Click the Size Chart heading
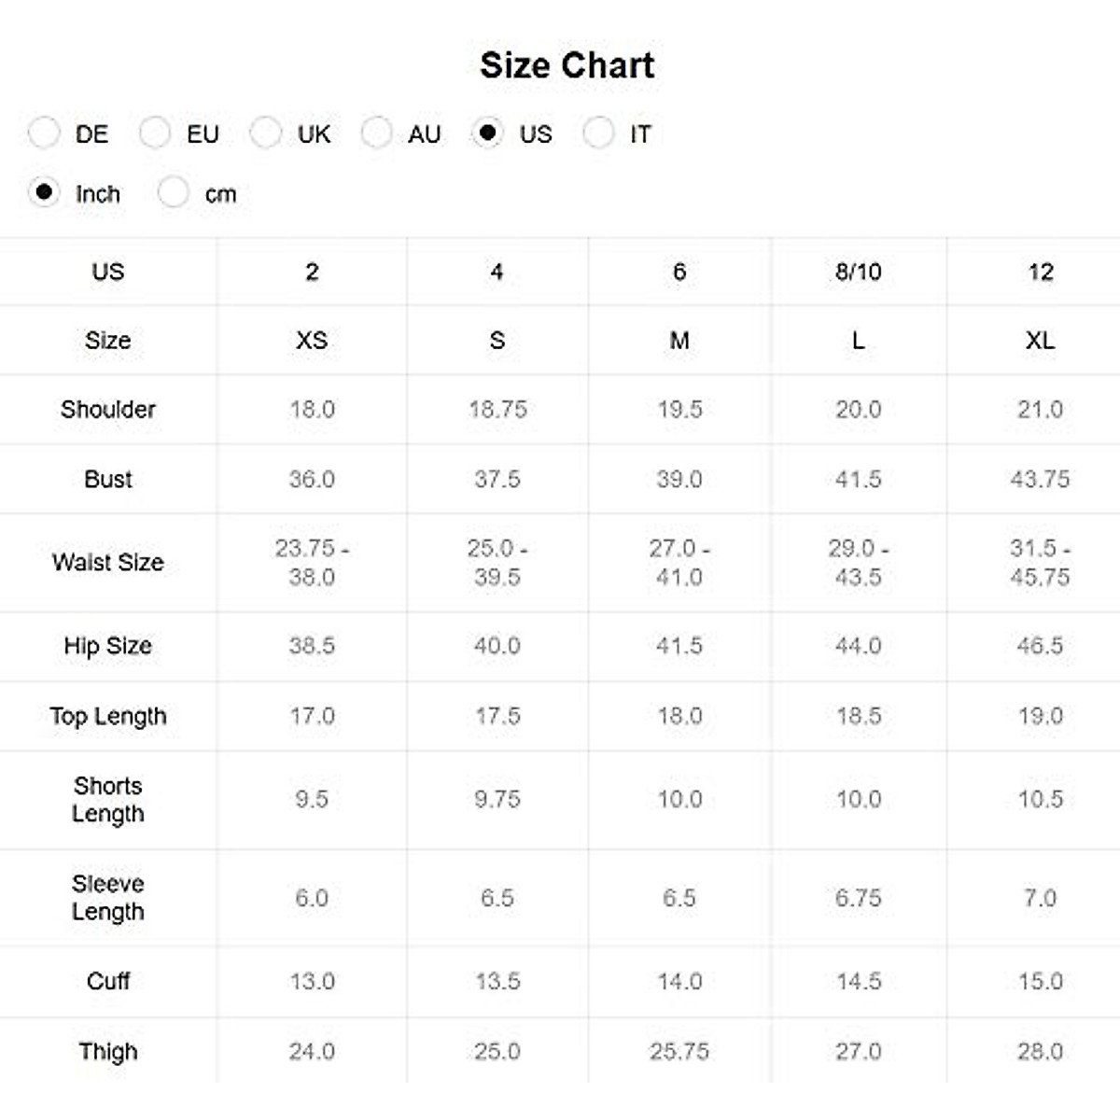 (567, 65)
